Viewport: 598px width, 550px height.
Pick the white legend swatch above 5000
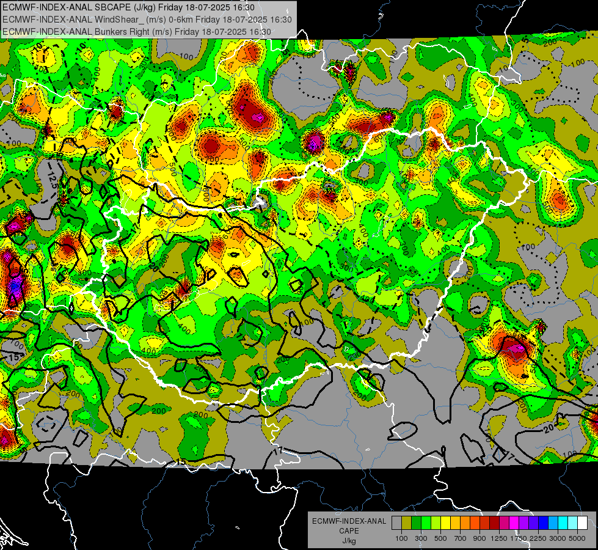(x=582, y=522)
